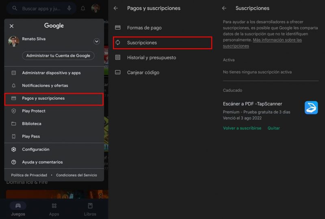Click Administrar tu Cuenta de Google button
Screen dimensions: 325x219
pyautogui.click(x=58, y=56)
